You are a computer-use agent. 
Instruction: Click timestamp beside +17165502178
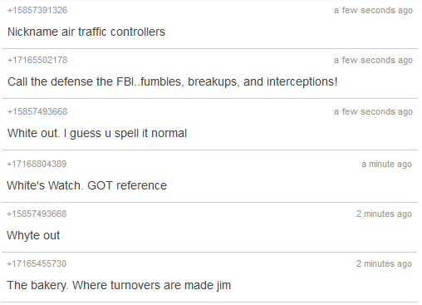[x=373, y=60]
